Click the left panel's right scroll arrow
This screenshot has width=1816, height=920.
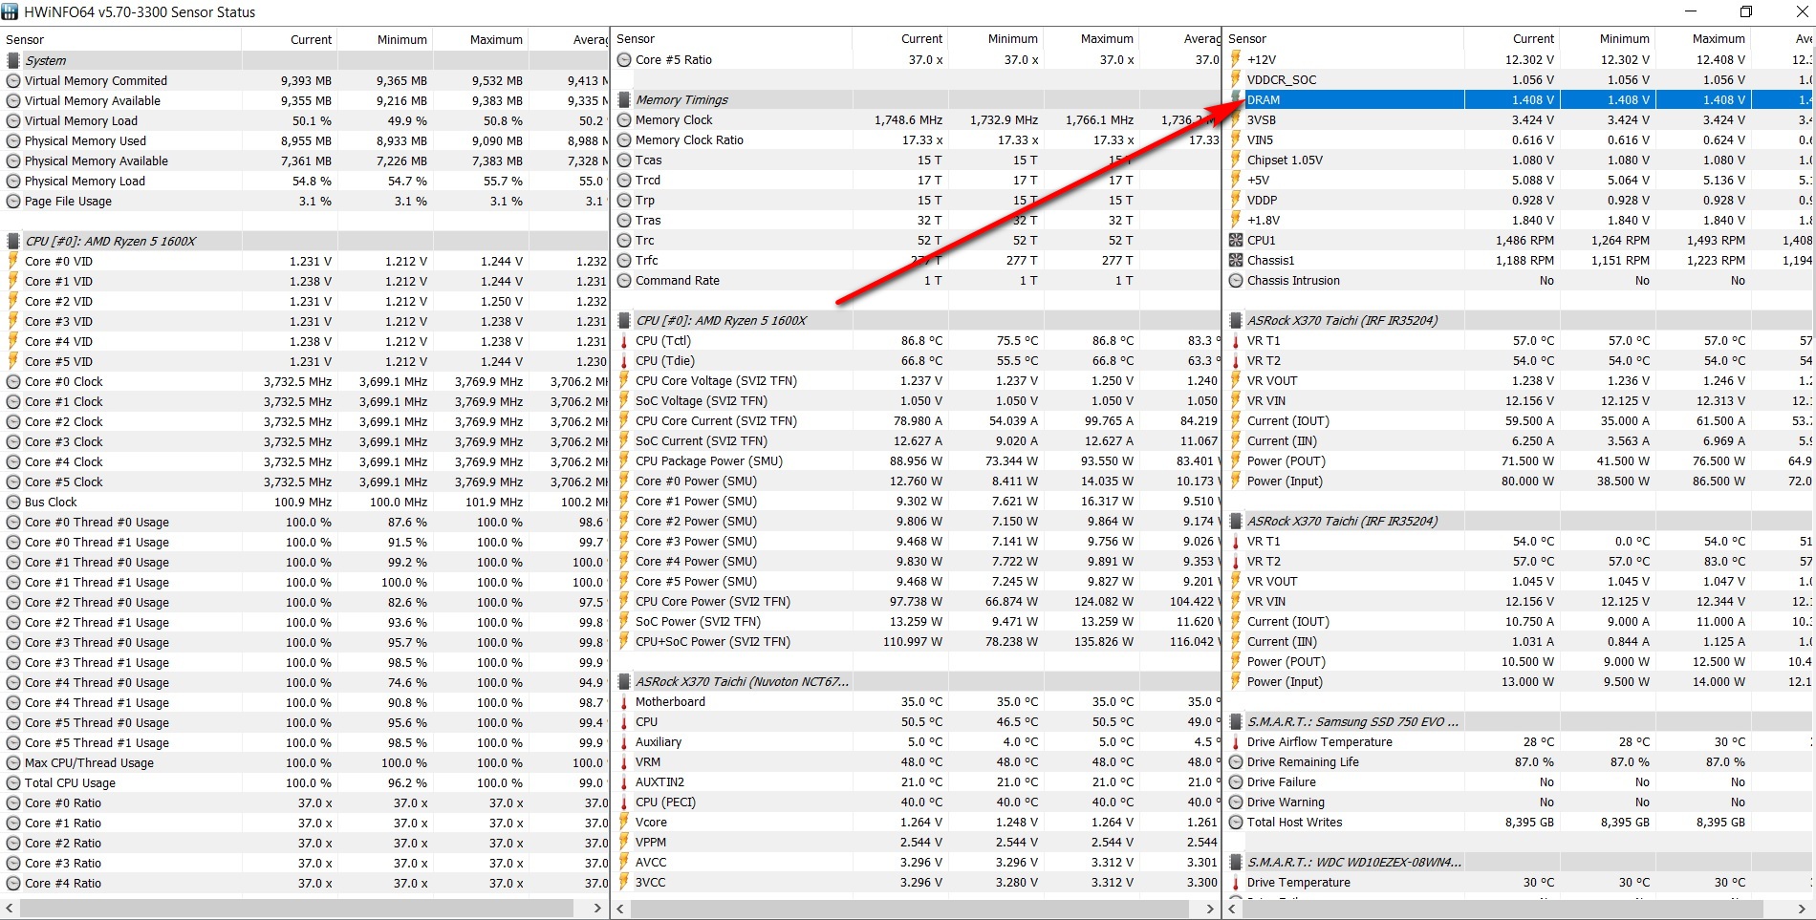597,908
